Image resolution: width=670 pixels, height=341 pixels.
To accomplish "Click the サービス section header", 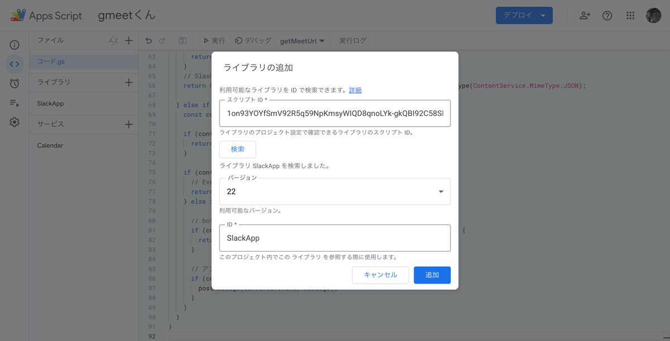I will click(x=50, y=124).
